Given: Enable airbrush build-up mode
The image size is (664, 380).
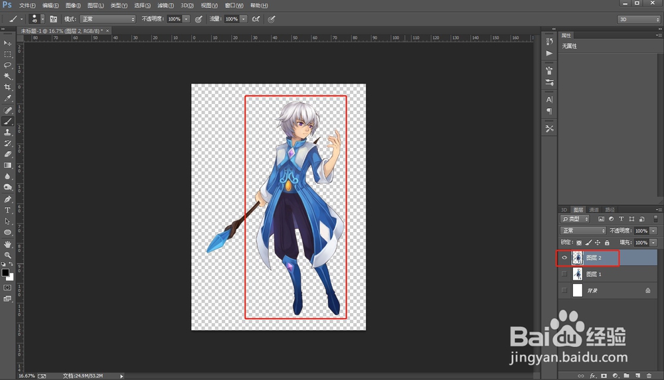Looking at the screenshot, I should click(256, 19).
